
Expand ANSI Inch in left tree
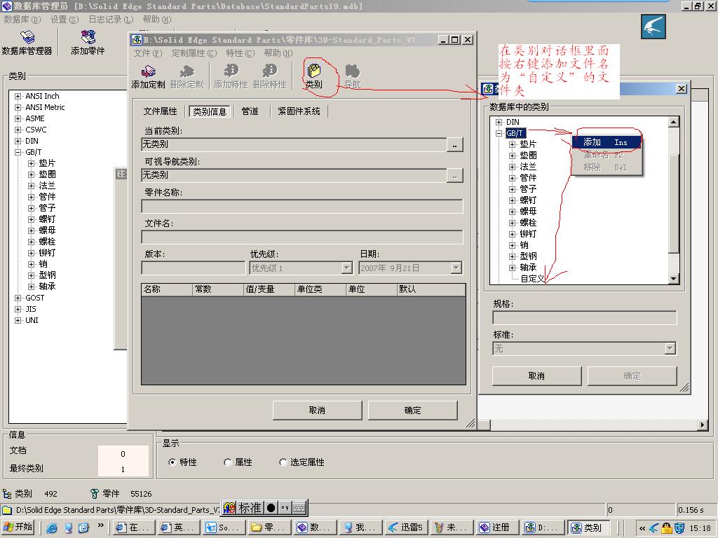click(18, 96)
